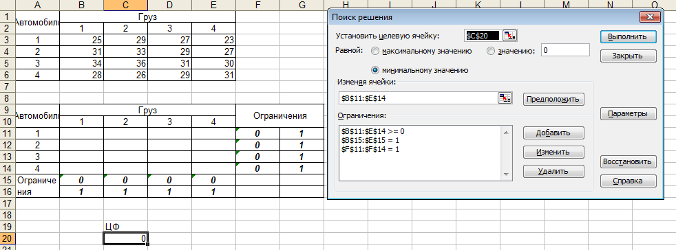Click the Закрыть button

pos(628,56)
